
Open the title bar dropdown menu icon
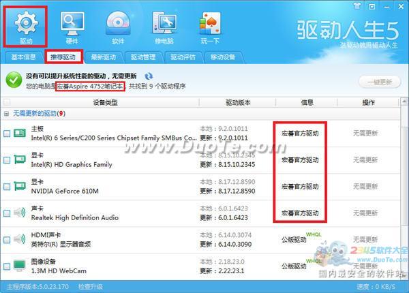[372, 6]
